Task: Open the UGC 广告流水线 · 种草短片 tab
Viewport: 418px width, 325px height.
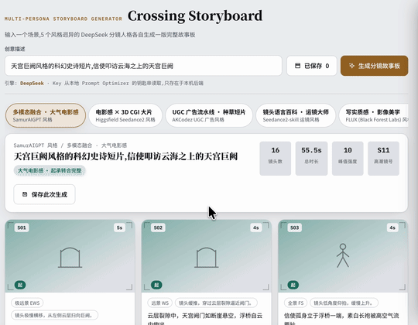Action: (209, 115)
